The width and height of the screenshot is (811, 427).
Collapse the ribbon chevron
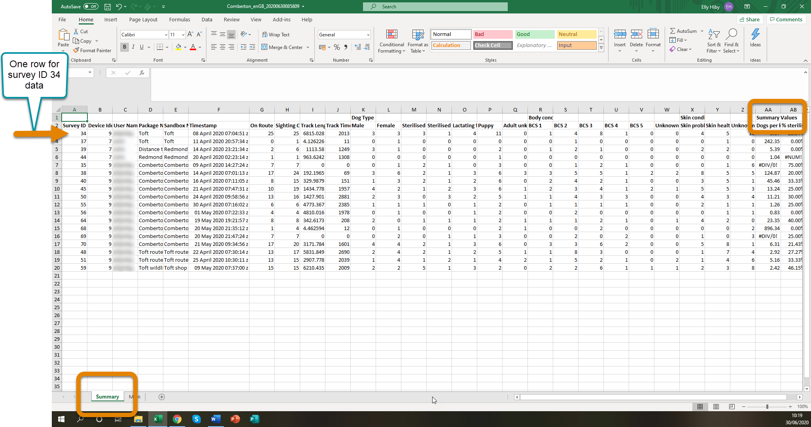[805, 60]
